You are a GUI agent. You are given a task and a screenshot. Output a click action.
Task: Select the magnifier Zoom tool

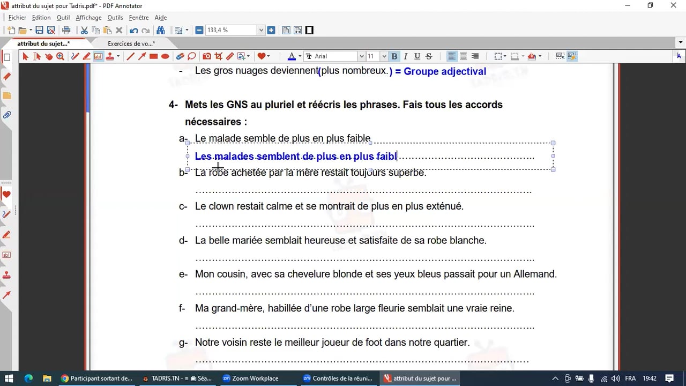point(61,56)
